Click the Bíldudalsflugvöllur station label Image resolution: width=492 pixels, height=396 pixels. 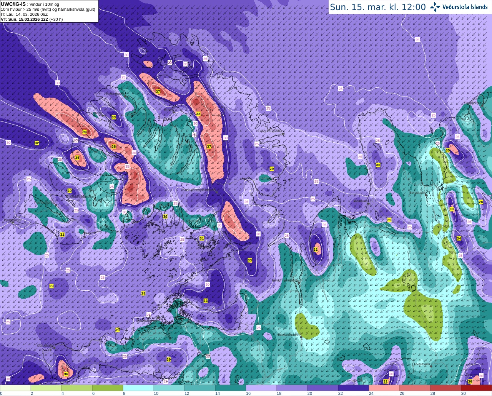point(80,196)
